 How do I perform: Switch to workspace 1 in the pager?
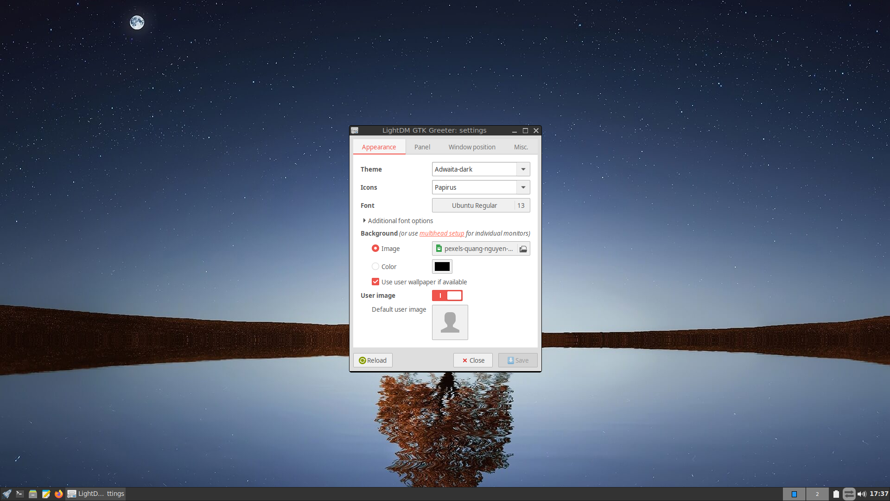(794, 494)
